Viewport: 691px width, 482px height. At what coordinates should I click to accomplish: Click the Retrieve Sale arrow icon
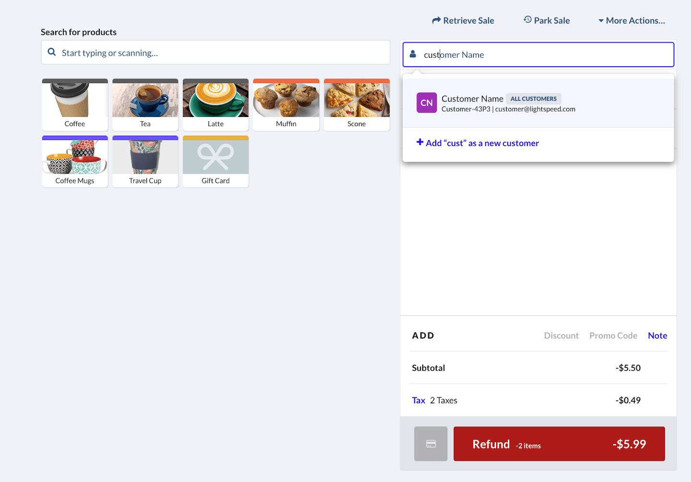tap(436, 21)
